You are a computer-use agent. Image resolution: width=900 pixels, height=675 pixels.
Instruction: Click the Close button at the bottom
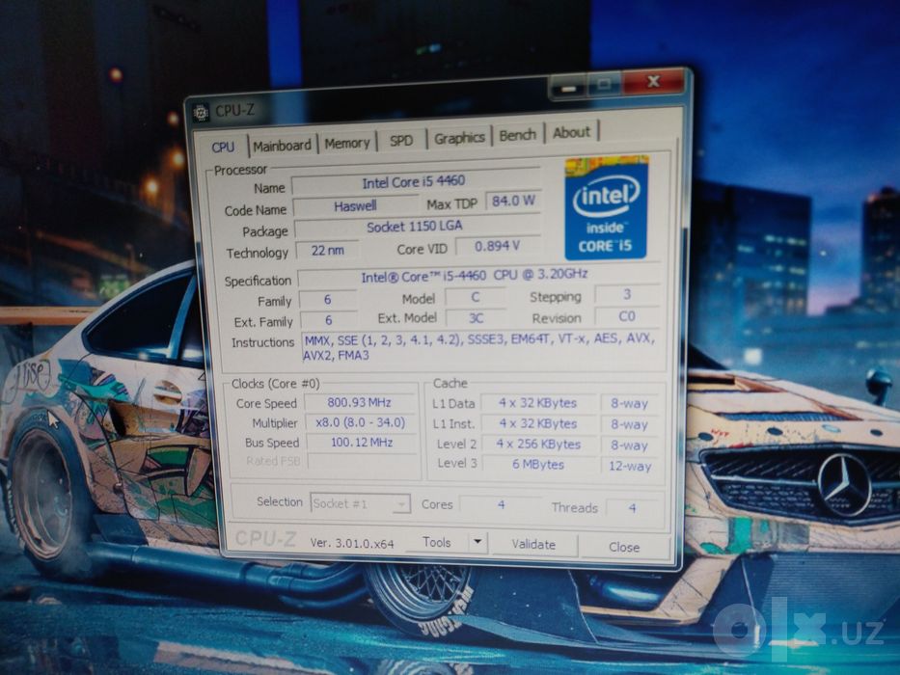pos(624,547)
